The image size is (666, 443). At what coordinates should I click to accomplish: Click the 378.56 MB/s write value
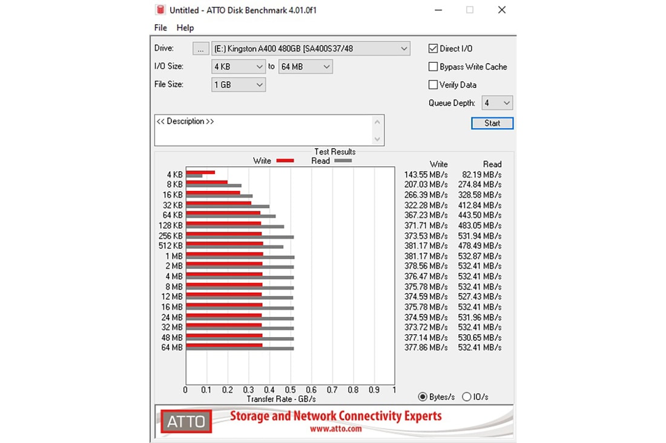coord(426,267)
